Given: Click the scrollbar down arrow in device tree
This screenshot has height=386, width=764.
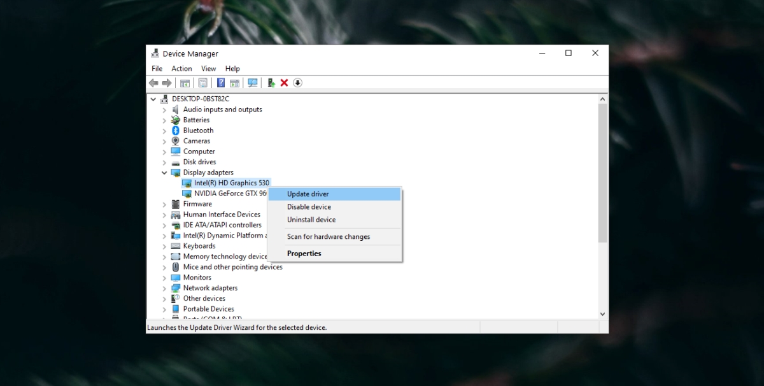Looking at the screenshot, I should click(602, 314).
